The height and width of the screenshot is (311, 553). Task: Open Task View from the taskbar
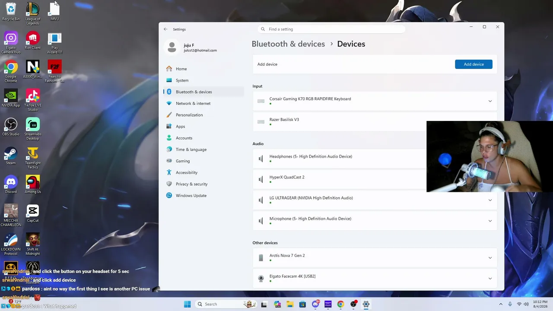tap(264, 304)
